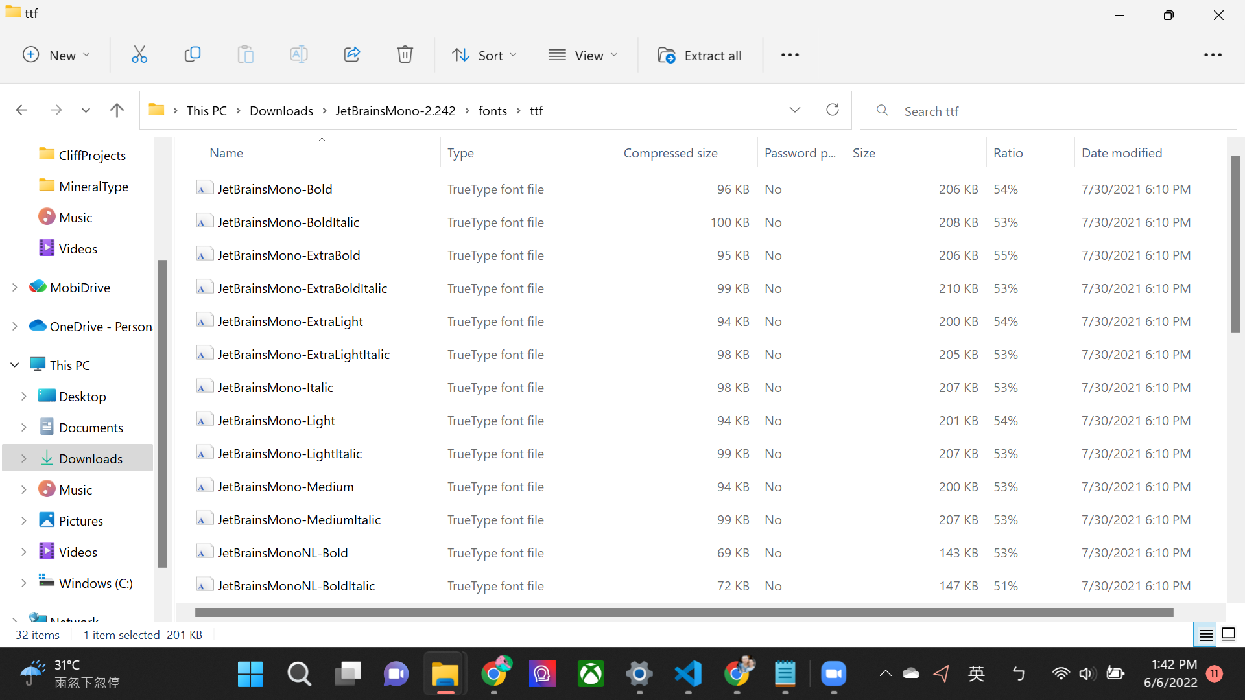Click the Name column header to sort
1245x700 pixels.
point(226,153)
